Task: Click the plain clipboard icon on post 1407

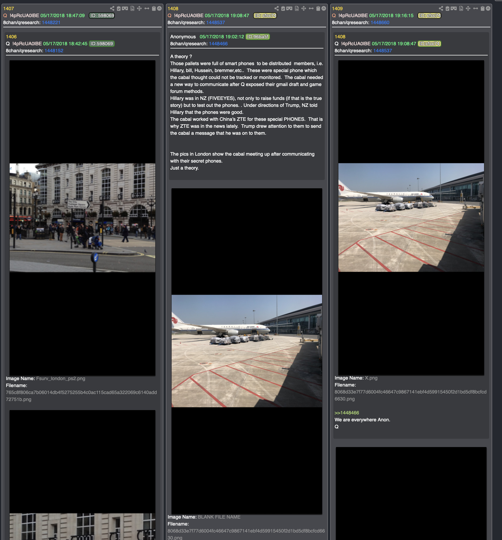Action: (x=154, y=8)
